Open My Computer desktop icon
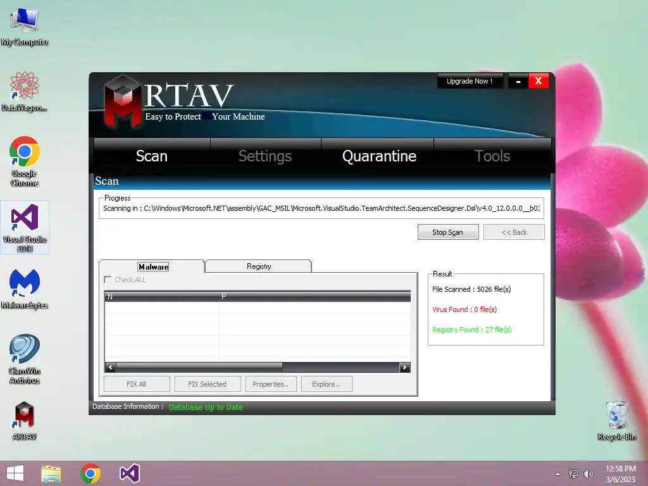This screenshot has height=486, width=648. [x=25, y=26]
